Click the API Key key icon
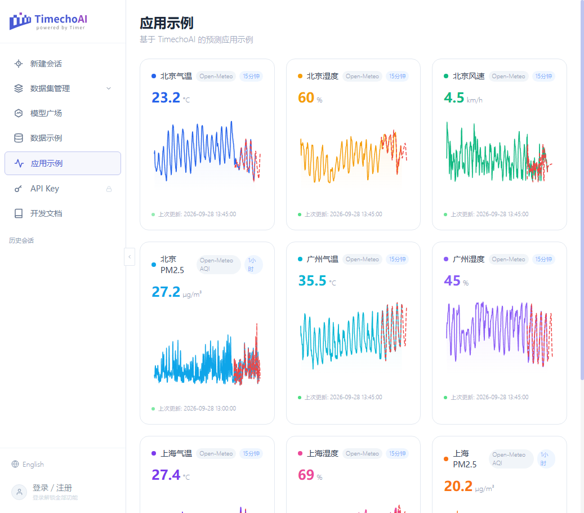Screen dimensions: 584x513 (x=18, y=189)
